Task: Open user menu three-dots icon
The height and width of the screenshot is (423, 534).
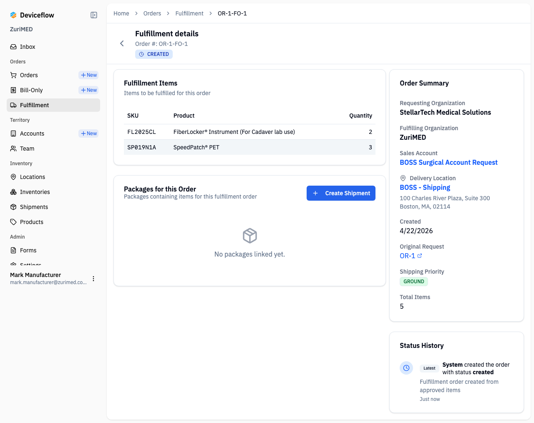Action: pyautogui.click(x=93, y=279)
